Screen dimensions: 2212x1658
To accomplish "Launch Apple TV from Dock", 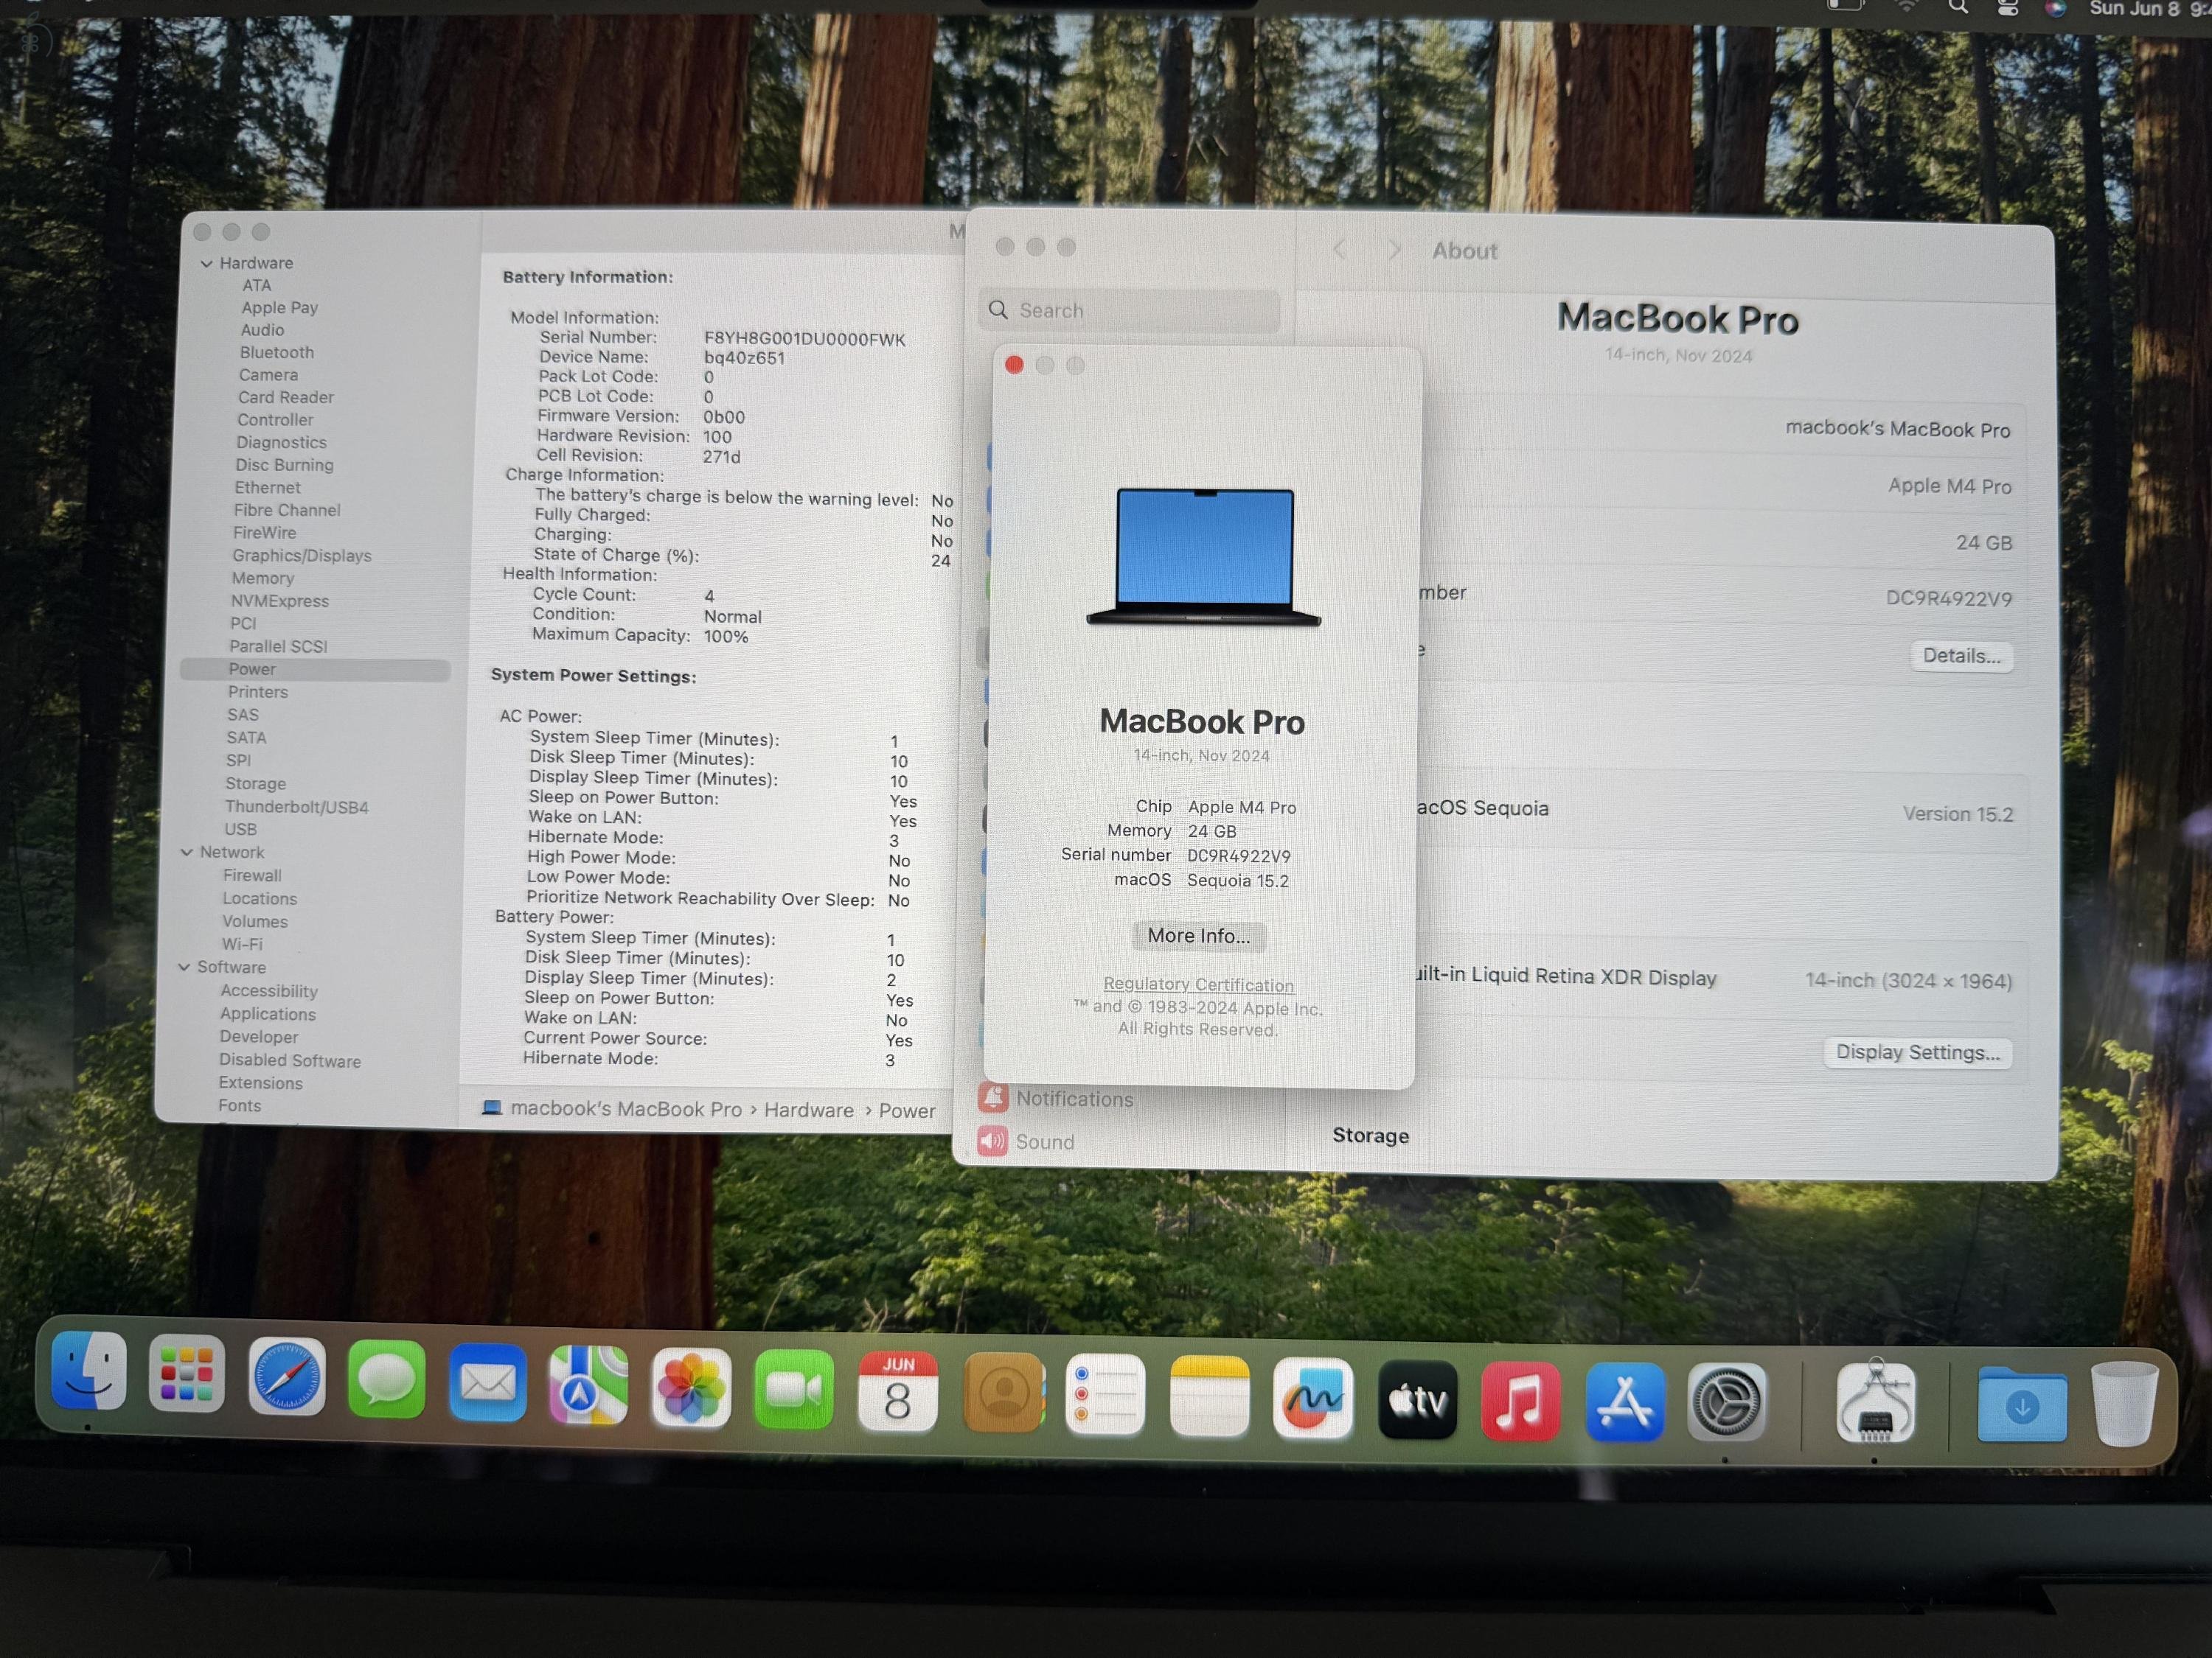I will coord(1417,1399).
